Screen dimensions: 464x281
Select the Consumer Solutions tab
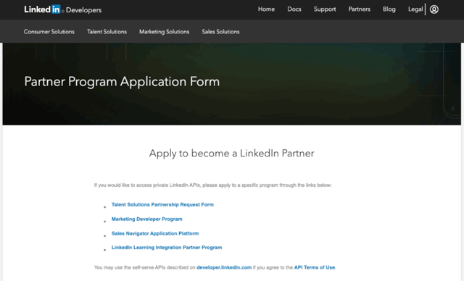tap(49, 32)
